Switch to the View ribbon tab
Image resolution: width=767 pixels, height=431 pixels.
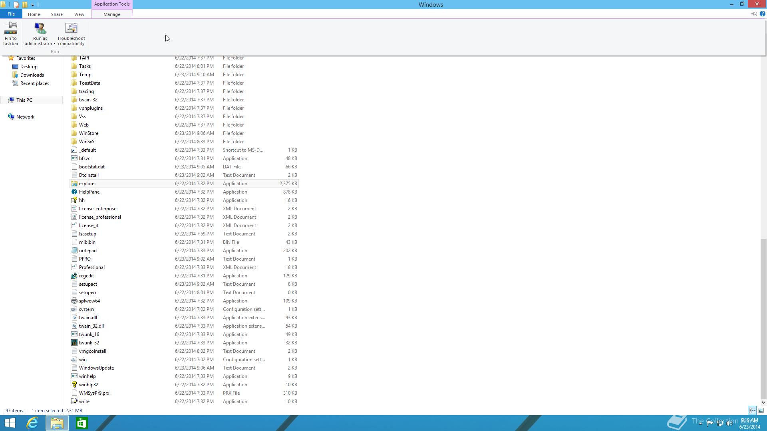click(79, 14)
